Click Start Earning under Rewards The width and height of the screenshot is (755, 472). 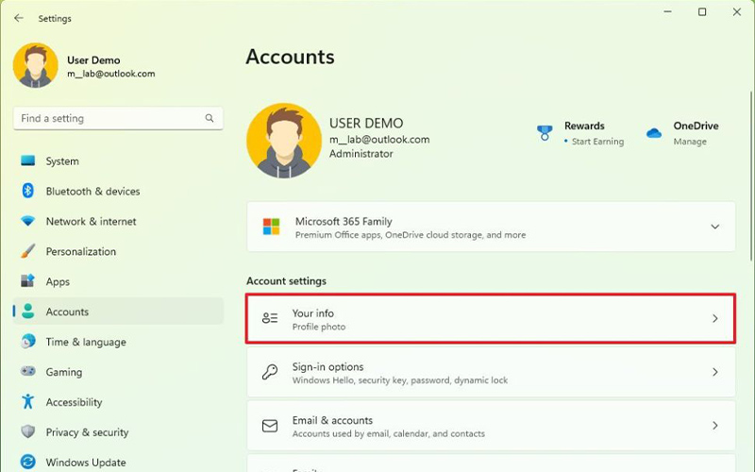click(x=597, y=141)
